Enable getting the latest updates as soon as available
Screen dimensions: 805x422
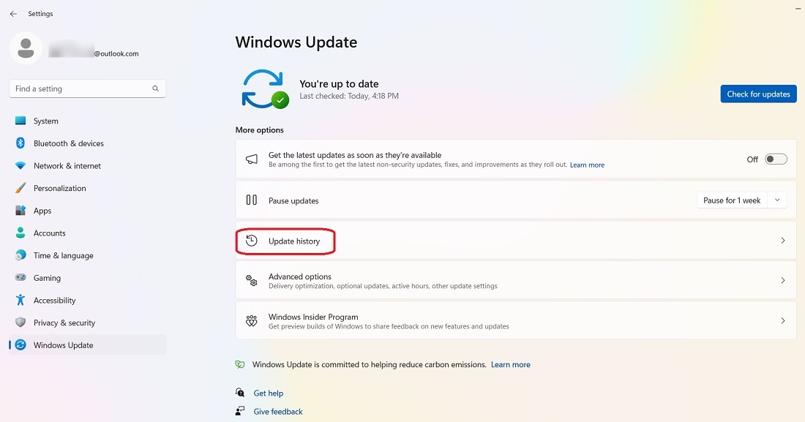(776, 159)
